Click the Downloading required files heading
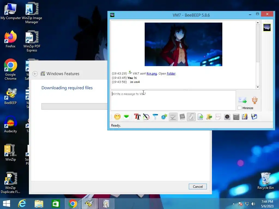The height and width of the screenshot is (209, 279). click(x=67, y=88)
